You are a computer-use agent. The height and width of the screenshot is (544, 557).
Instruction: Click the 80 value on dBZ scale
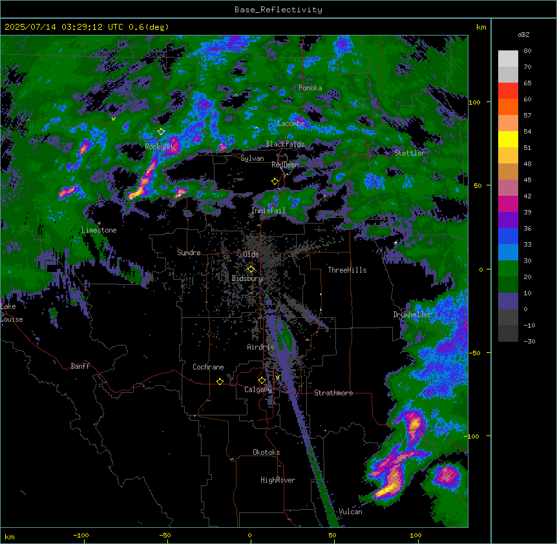click(x=527, y=51)
